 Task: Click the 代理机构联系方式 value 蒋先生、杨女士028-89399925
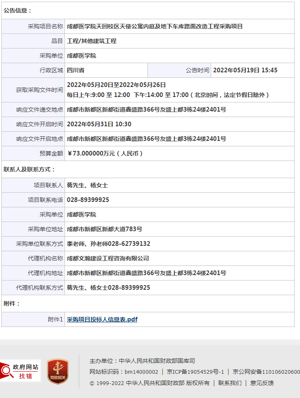click(x=109, y=288)
